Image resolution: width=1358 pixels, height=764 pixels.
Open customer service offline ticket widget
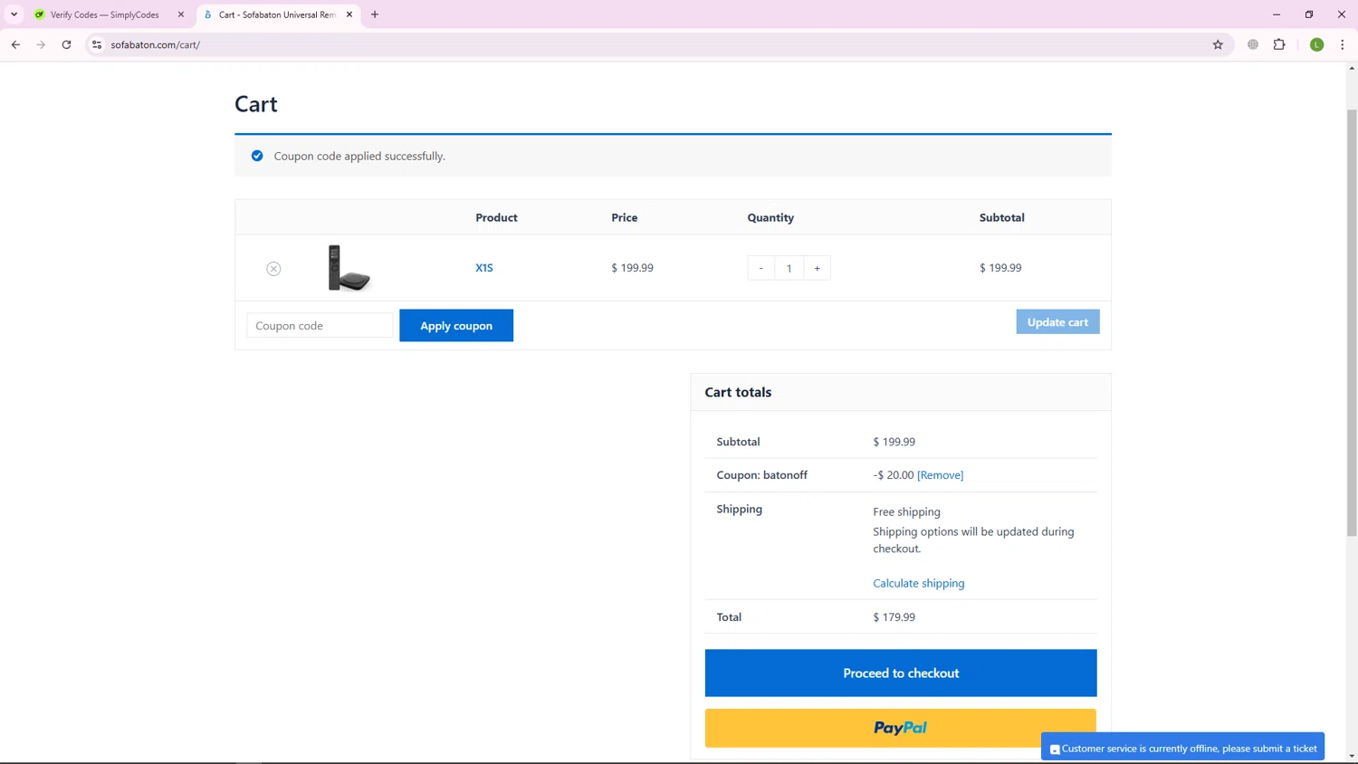(1182, 749)
